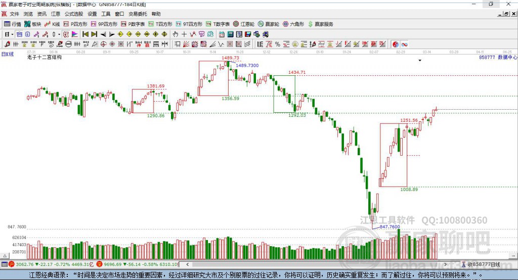Open the 浏览 menu
This screenshot has height=280, width=518.
[x=28, y=14]
